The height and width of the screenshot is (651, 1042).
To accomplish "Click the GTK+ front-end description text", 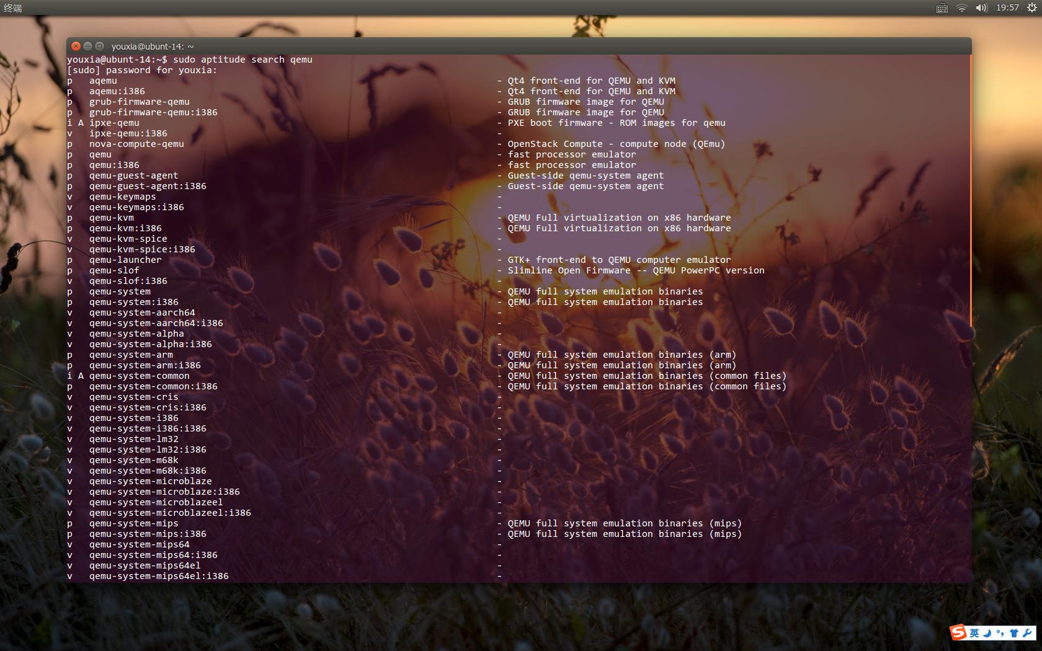I will 620,260.
